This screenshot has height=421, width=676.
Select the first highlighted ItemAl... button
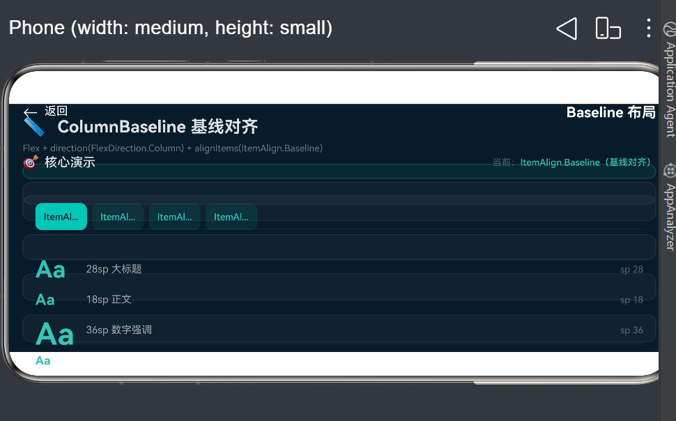[x=61, y=217]
